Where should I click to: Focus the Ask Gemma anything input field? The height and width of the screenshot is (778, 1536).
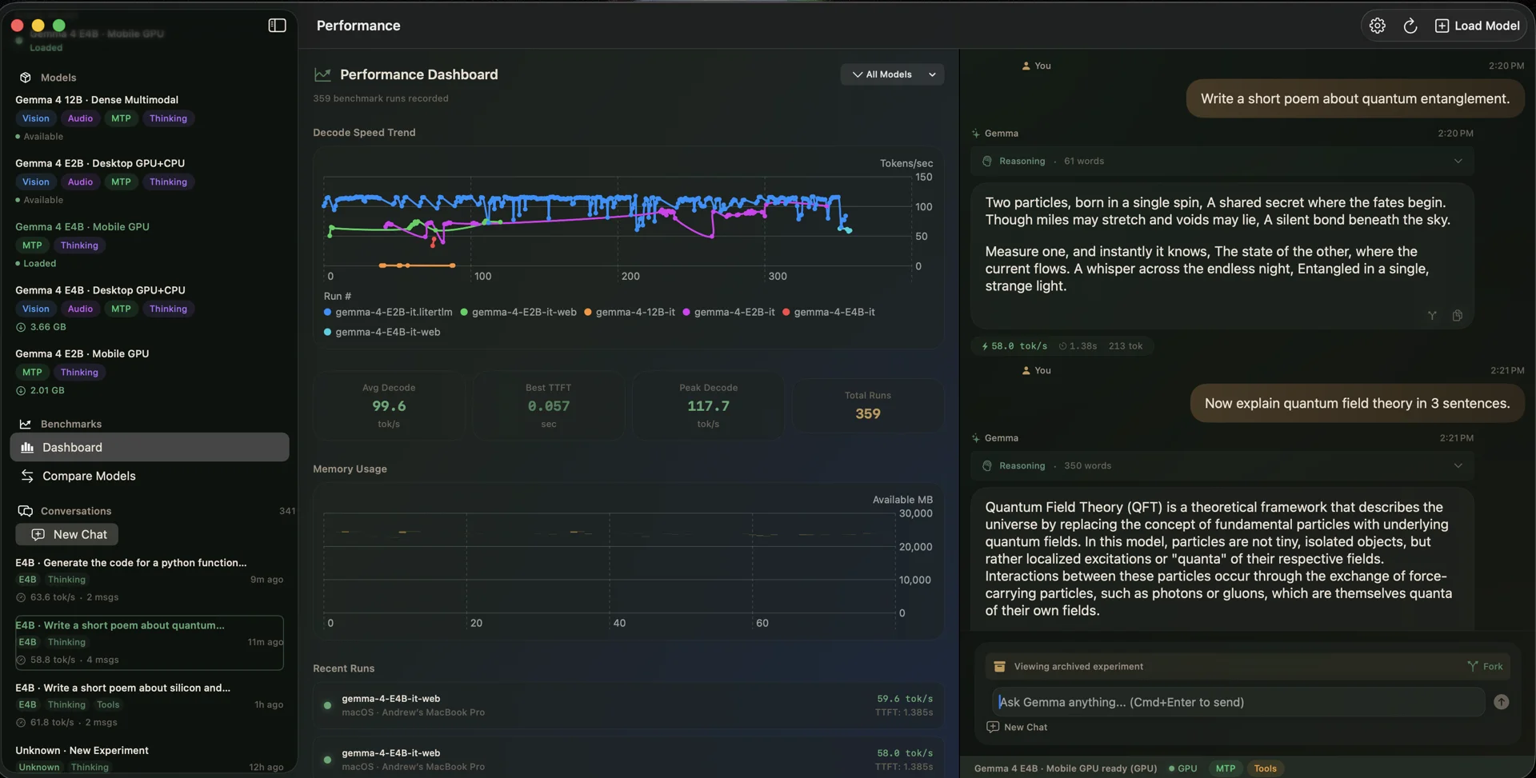click(1238, 702)
